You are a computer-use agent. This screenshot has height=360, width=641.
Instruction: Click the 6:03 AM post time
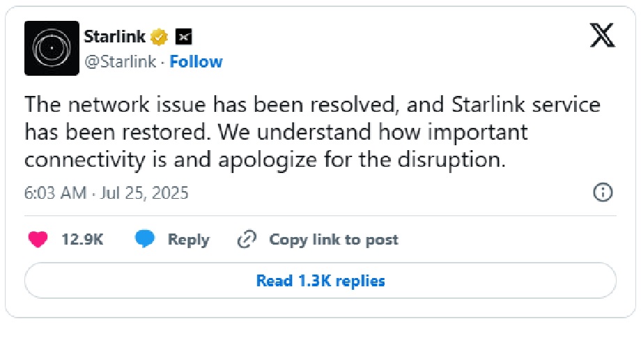coord(54,193)
